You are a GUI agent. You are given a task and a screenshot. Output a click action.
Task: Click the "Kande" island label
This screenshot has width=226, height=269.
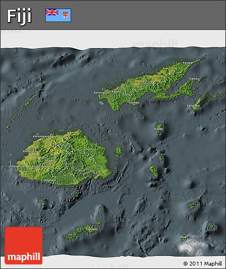click(x=158, y=129)
